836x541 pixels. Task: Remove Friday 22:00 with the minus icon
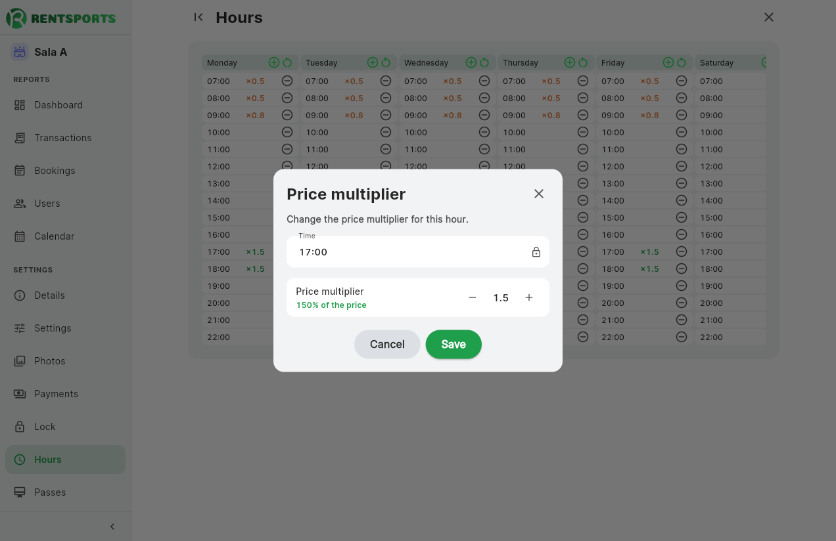point(682,337)
